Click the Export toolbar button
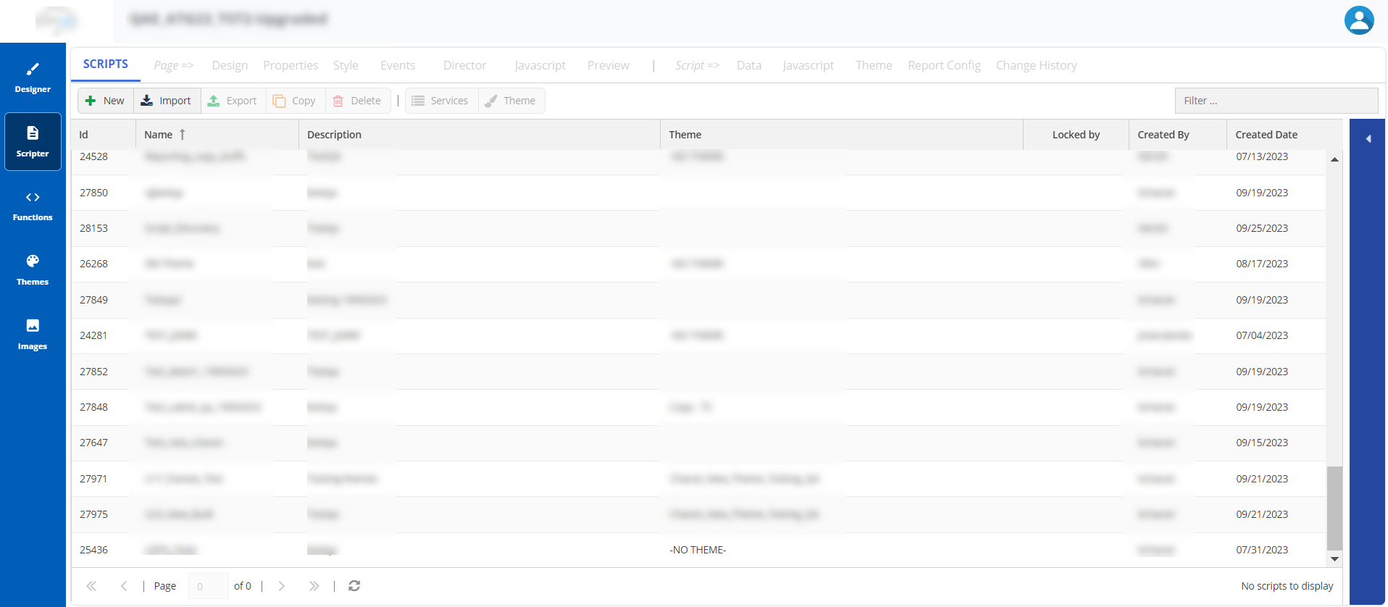Screen dimensions: 1388x607 233,101
